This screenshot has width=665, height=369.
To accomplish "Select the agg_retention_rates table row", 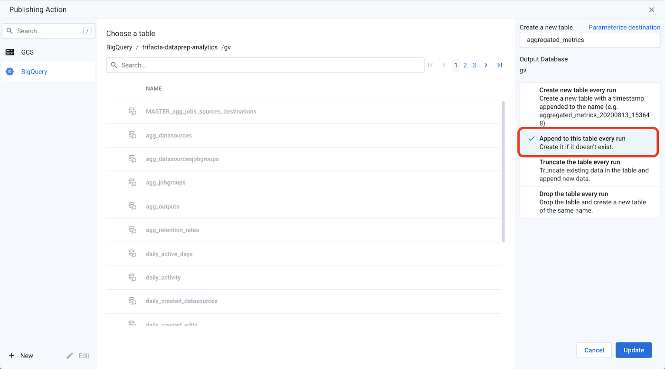I will 172,230.
